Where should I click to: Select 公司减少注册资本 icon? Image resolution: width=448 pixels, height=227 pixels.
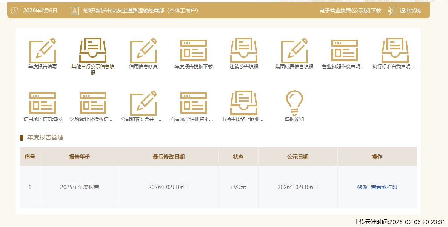[x=194, y=103]
